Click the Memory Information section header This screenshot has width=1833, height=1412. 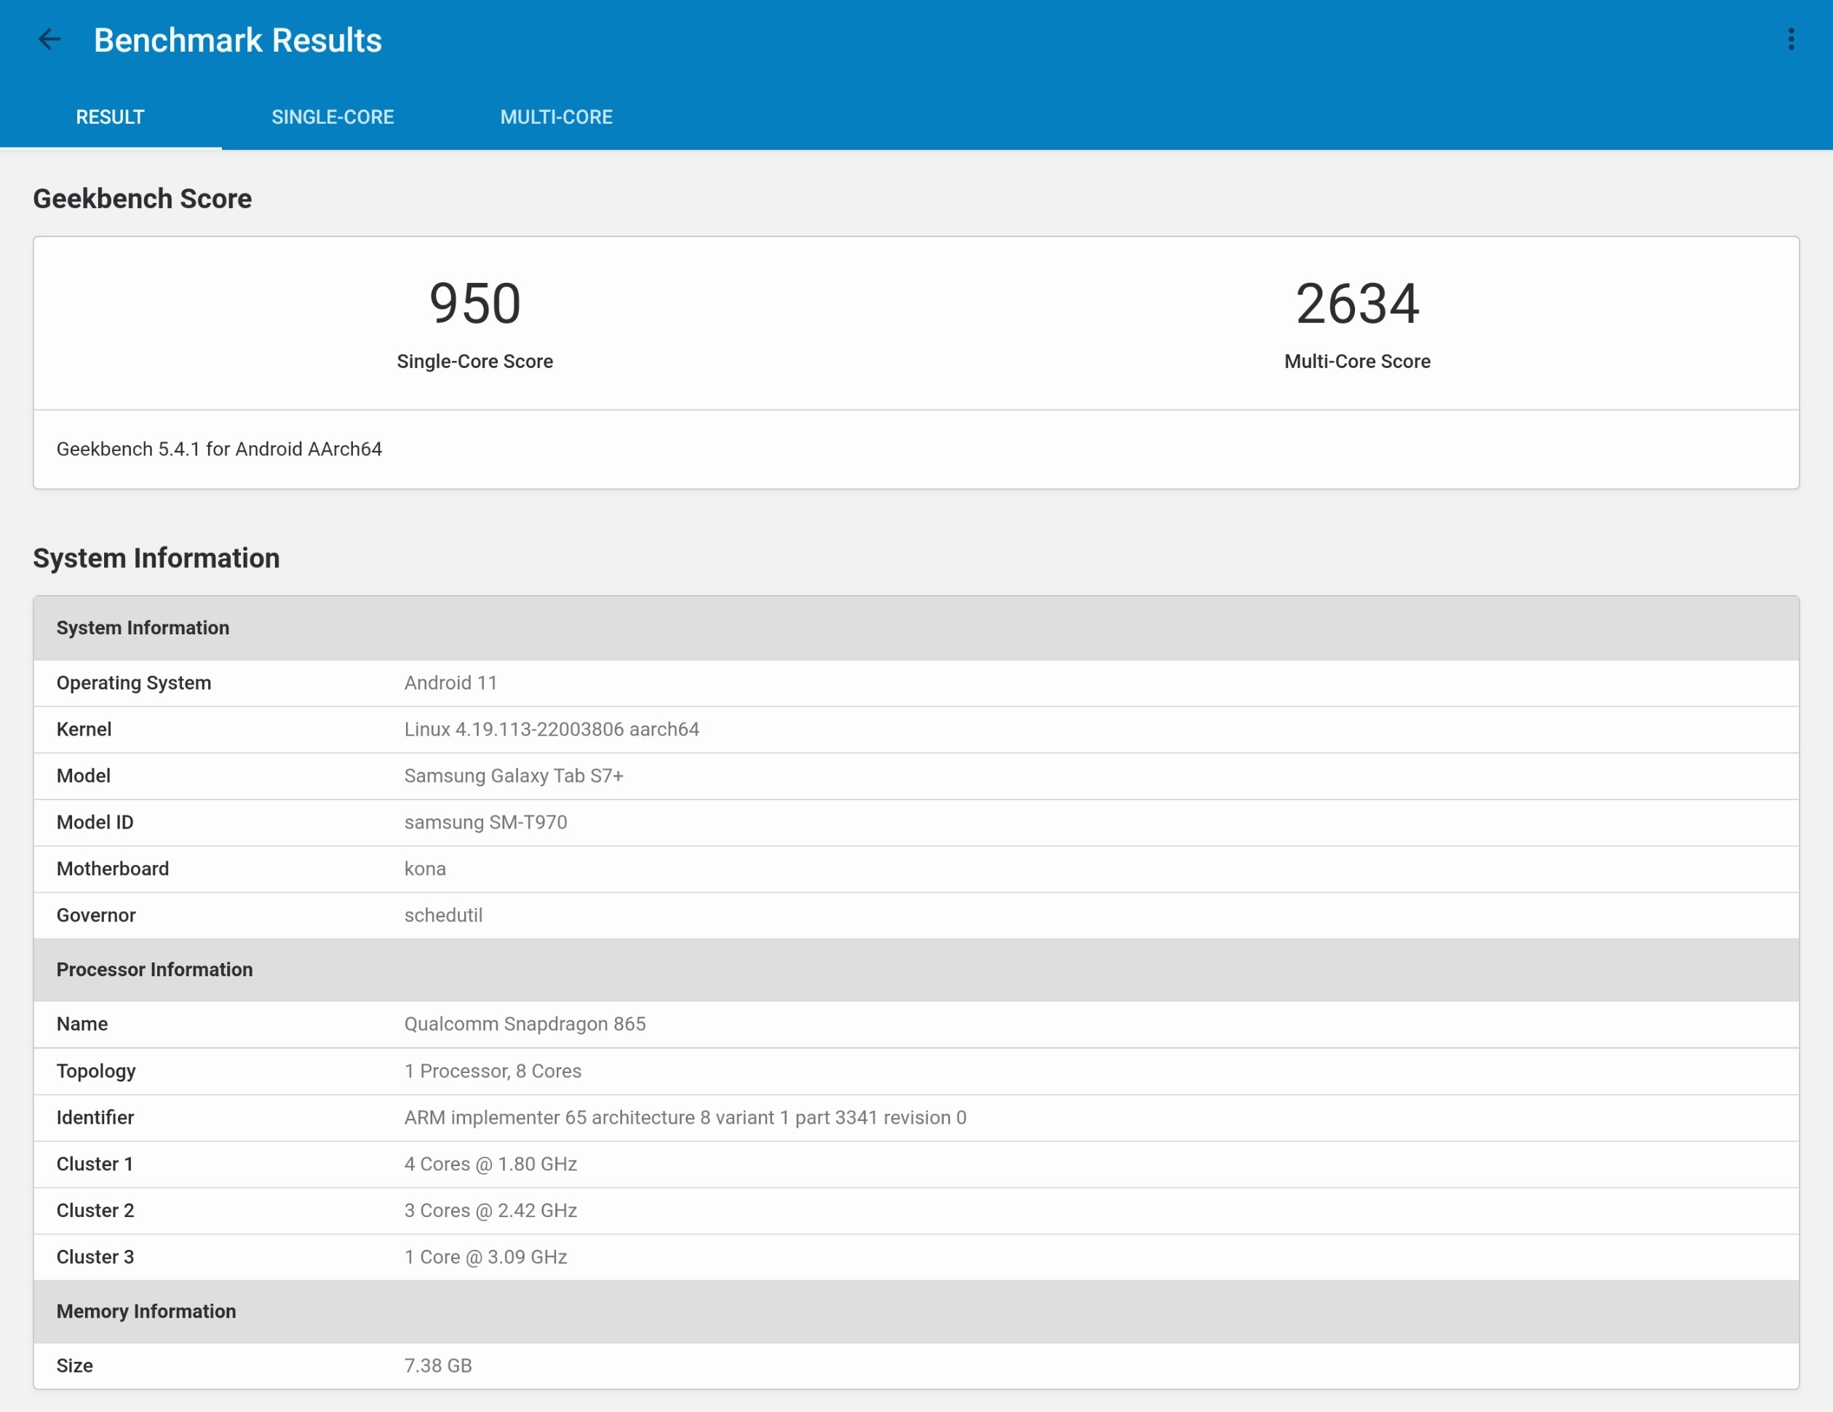[x=146, y=1310]
